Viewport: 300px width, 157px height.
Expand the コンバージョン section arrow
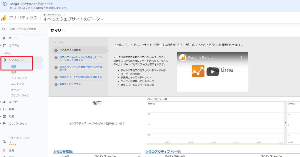pos(1,124)
